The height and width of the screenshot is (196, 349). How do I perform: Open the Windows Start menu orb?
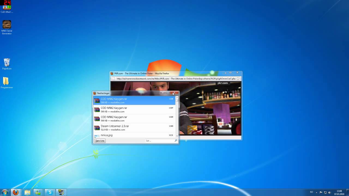click(5, 192)
